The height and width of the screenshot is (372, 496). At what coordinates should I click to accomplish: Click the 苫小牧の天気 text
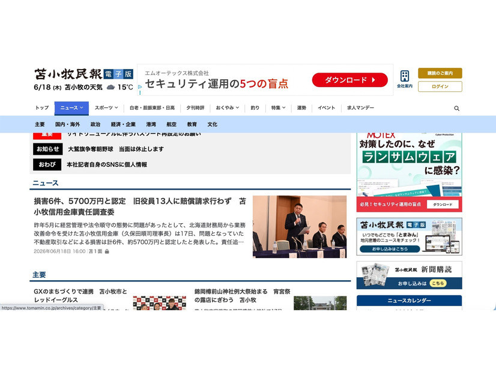pyautogui.click(x=83, y=87)
